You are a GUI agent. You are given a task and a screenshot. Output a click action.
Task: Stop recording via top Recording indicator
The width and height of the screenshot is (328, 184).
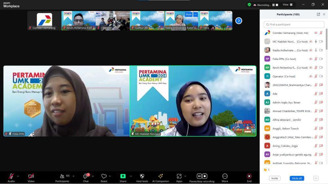pos(277,5)
